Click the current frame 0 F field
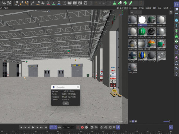The width and height of the screenshot is (179, 134). pos(69,127)
